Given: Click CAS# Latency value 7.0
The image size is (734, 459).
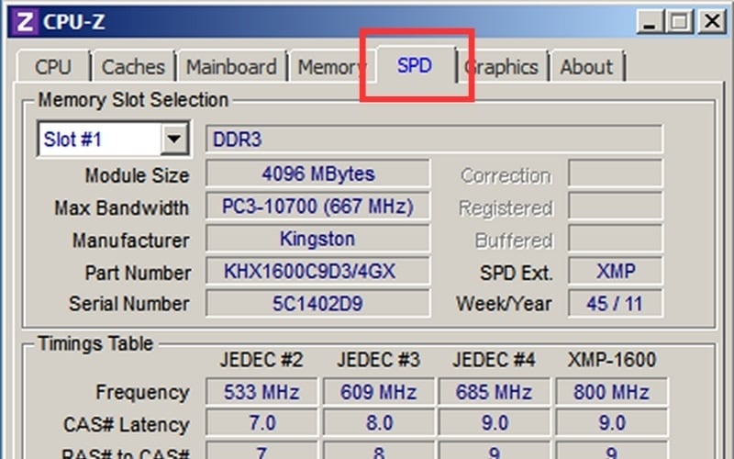Looking at the screenshot, I should [261, 423].
